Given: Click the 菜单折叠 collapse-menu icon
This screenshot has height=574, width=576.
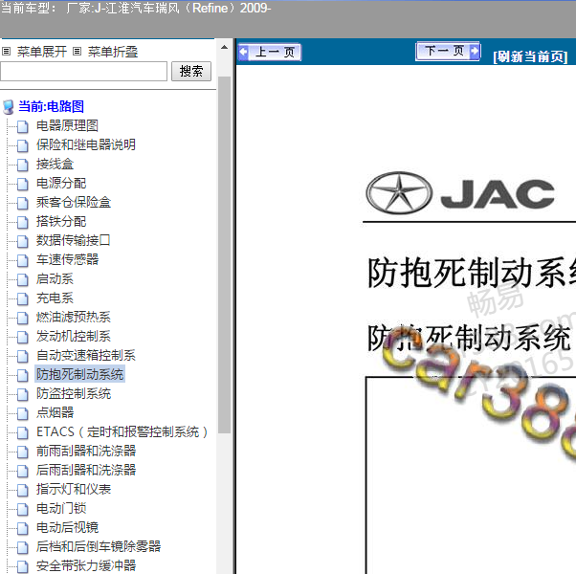Looking at the screenshot, I should pyautogui.click(x=77, y=52).
